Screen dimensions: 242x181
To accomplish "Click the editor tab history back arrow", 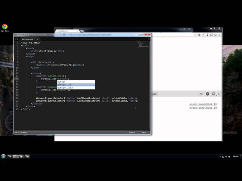I will pyautogui.click(x=16, y=39).
